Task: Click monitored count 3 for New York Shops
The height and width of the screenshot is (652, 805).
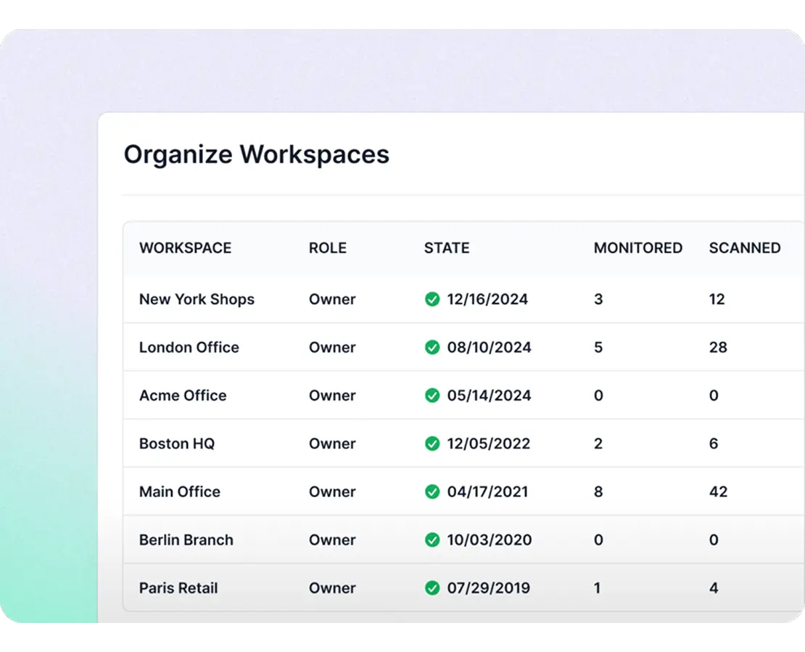Action: [598, 299]
